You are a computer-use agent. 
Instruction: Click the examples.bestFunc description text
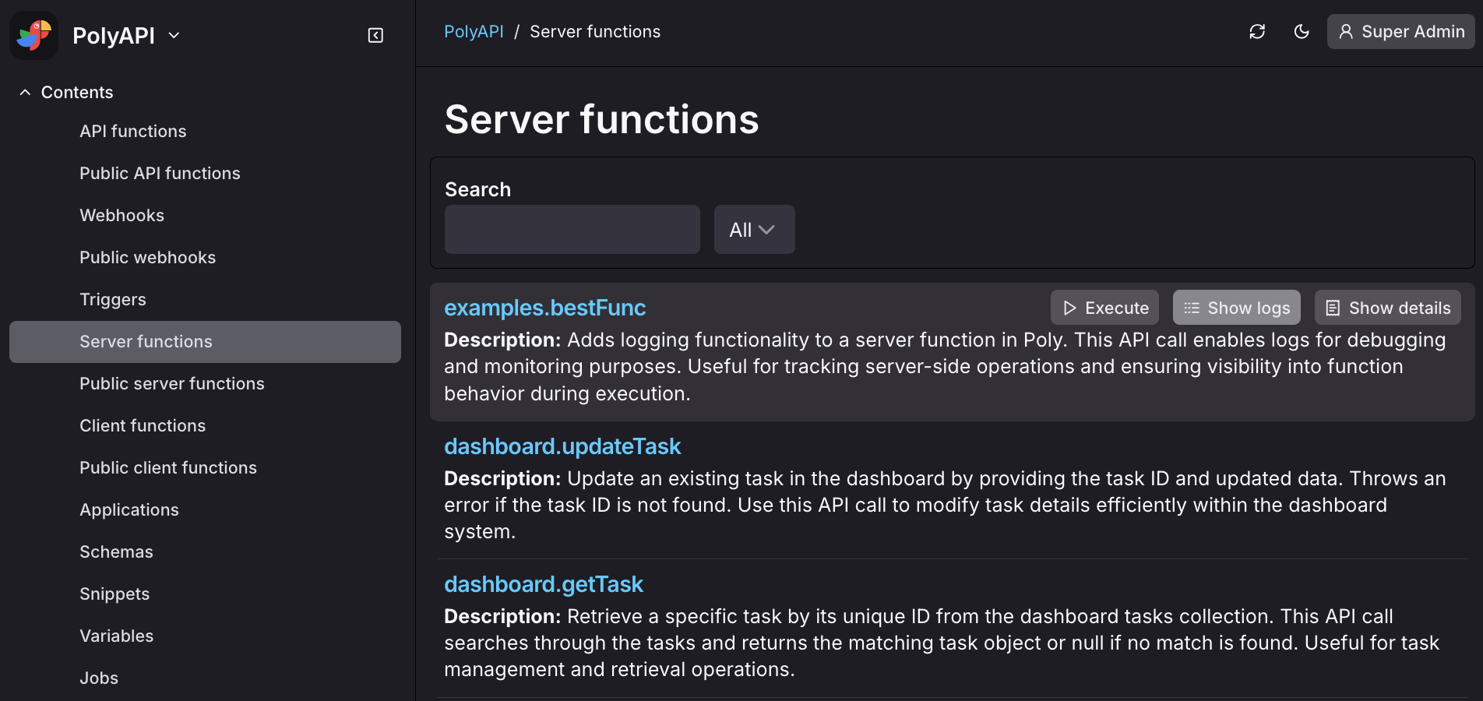945,367
